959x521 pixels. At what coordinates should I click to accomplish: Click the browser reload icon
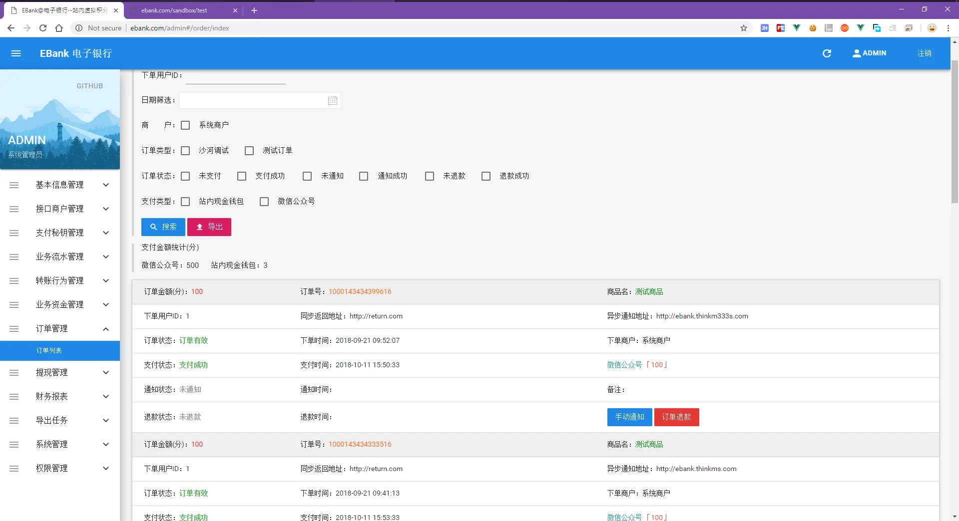43,28
